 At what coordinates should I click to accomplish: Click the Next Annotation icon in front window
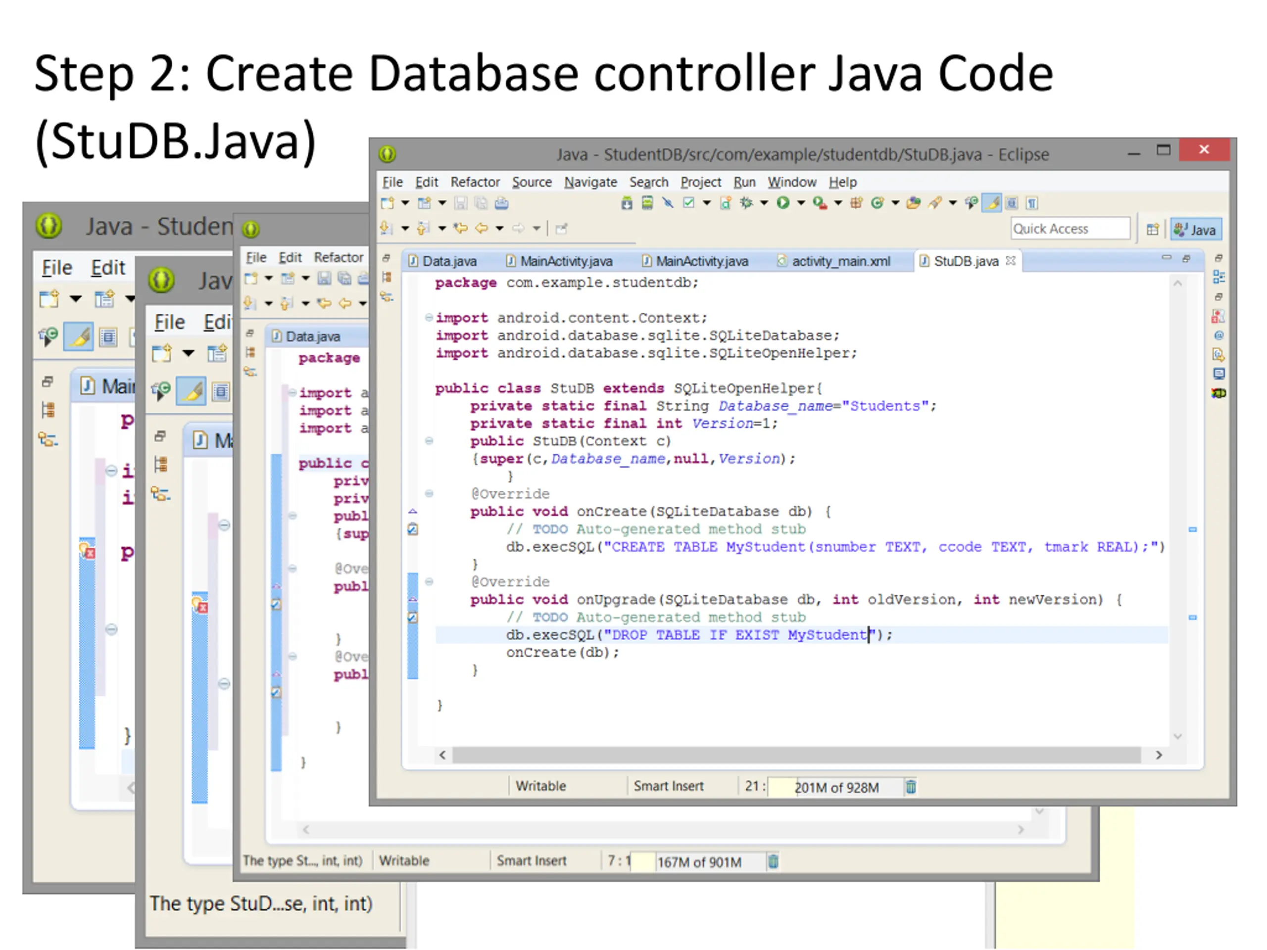coord(387,229)
